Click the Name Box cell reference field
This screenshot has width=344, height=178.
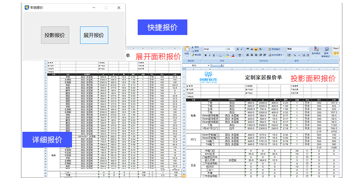195,66
